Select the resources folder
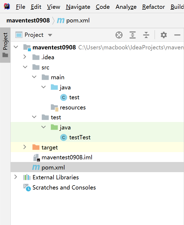Viewport: 184px width, 225px height. [73, 108]
